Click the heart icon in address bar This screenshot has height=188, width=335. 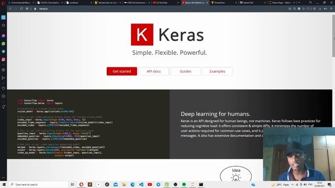point(308,9)
